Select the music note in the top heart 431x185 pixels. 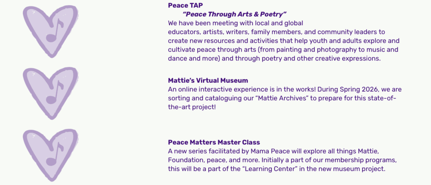coord(54,31)
